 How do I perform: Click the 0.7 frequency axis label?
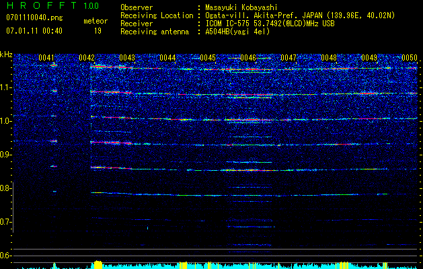click(6, 222)
